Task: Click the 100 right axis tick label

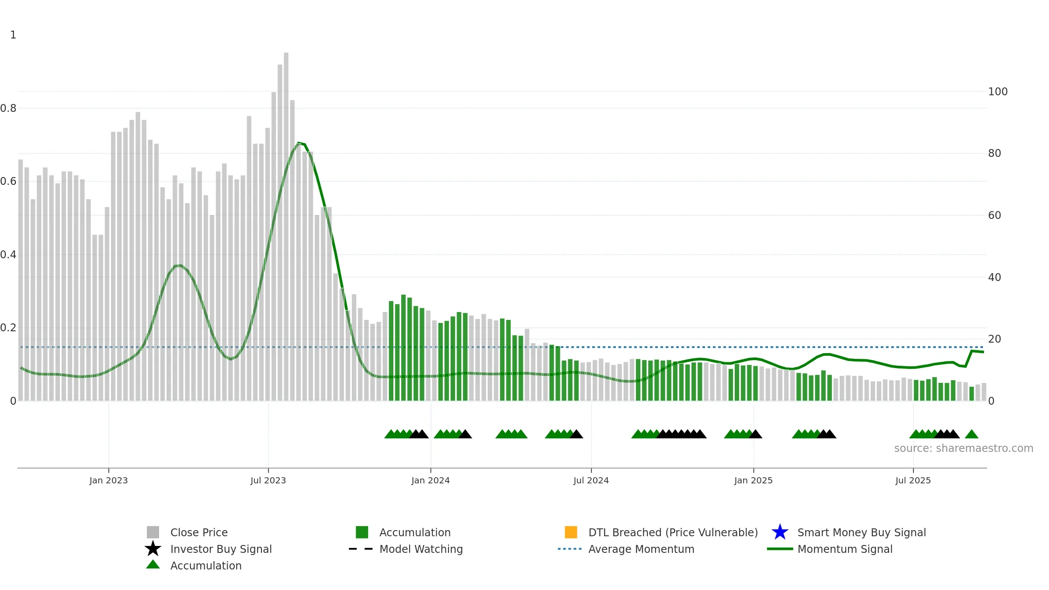Action: (x=998, y=92)
